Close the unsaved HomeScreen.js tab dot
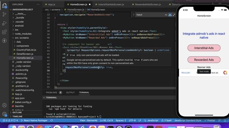This screenshot has width=229, height=128. point(90,5)
